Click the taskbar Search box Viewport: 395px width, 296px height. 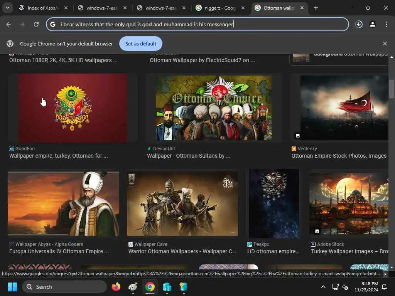[64, 287]
